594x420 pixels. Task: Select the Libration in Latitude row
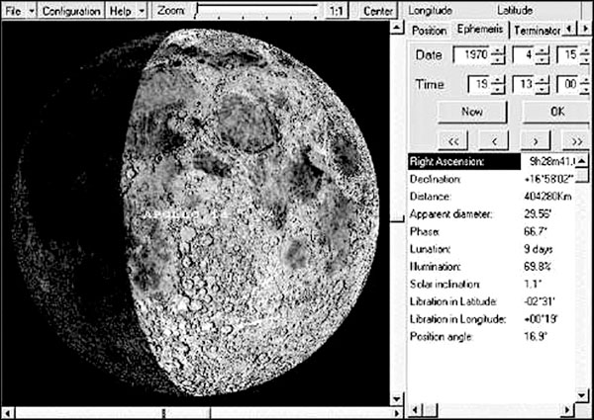coord(492,301)
